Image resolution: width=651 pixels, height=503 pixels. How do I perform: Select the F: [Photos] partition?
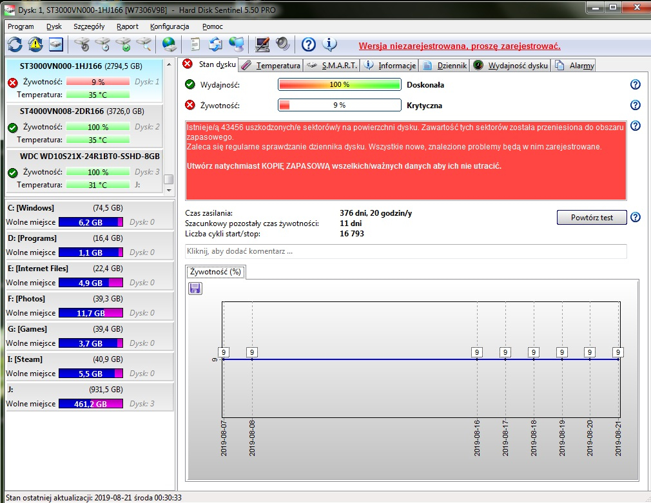pyautogui.click(x=90, y=306)
